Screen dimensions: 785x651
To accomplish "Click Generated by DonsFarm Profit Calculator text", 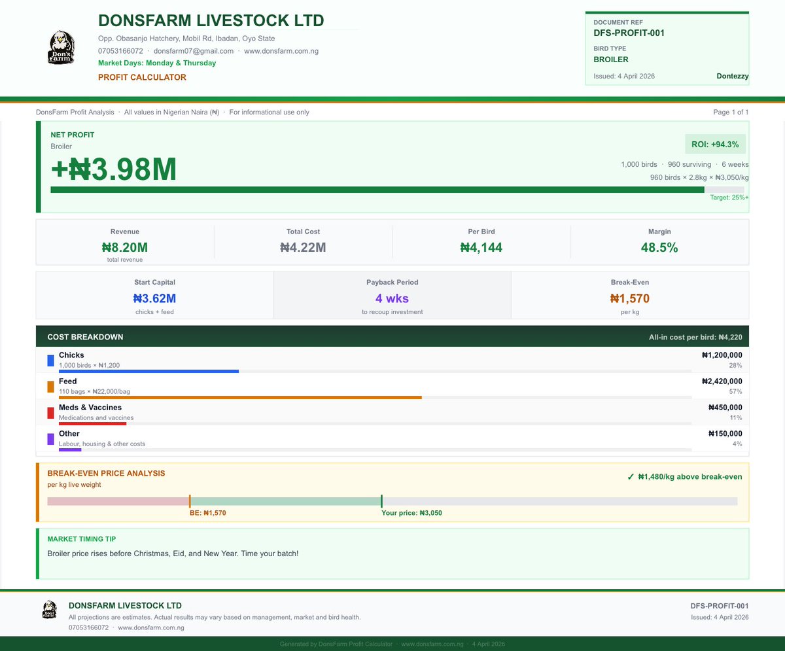I will [x=336, y=644].
